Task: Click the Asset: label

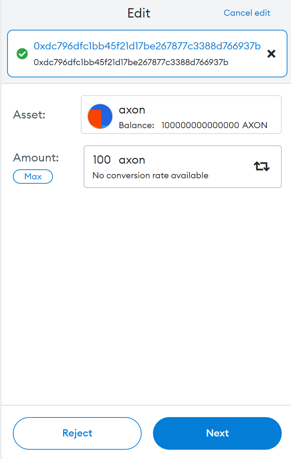Action: click(29, 115)
